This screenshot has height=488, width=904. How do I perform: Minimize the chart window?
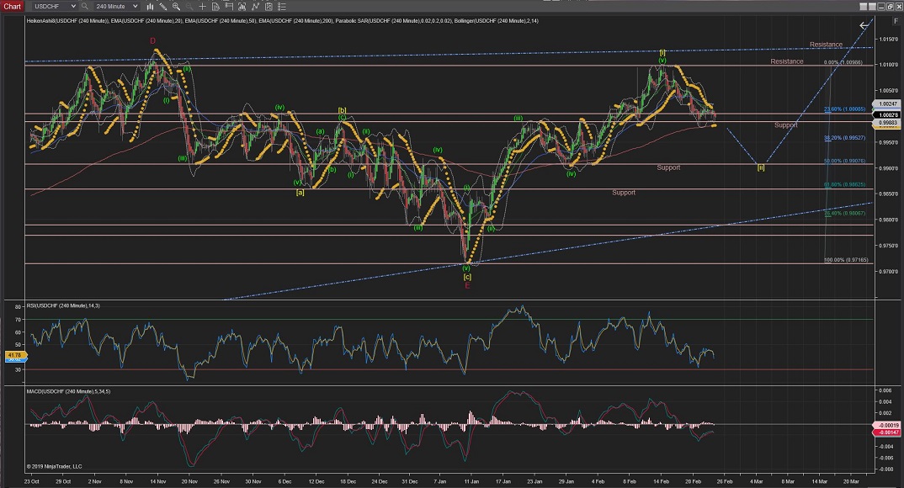881,7
